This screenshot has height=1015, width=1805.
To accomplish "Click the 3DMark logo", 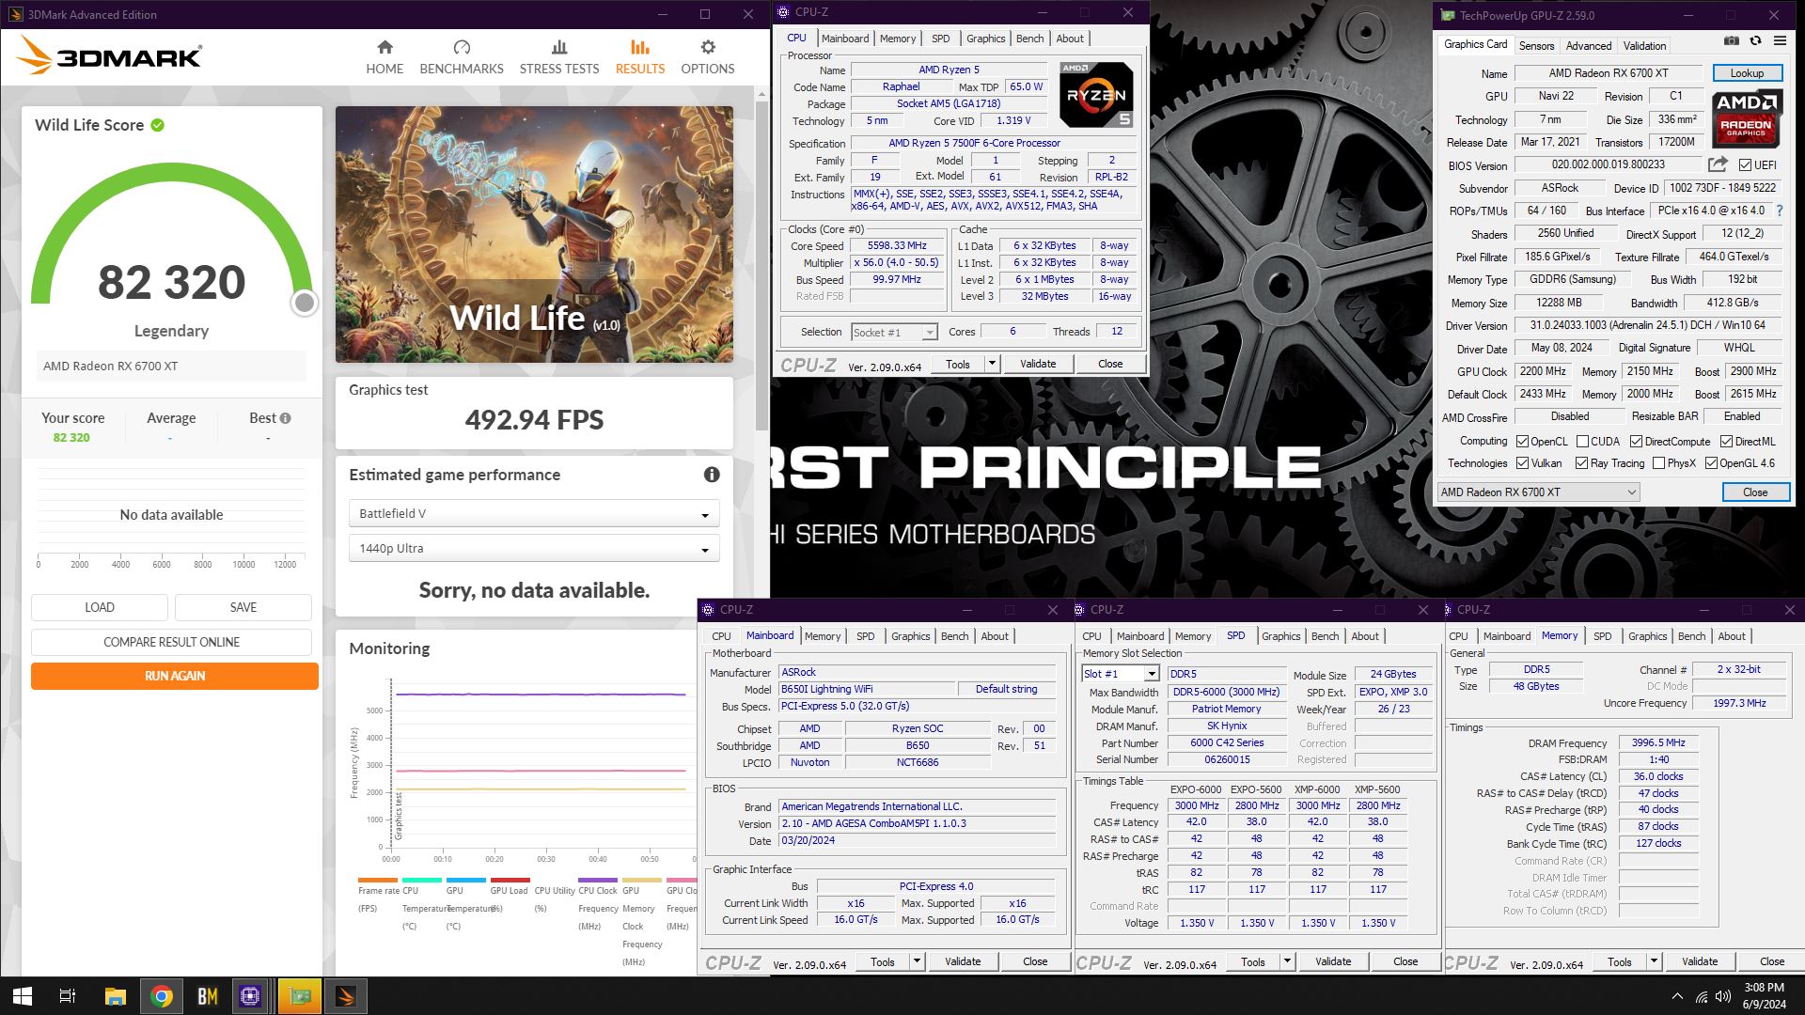I will [x=110, y=56].
